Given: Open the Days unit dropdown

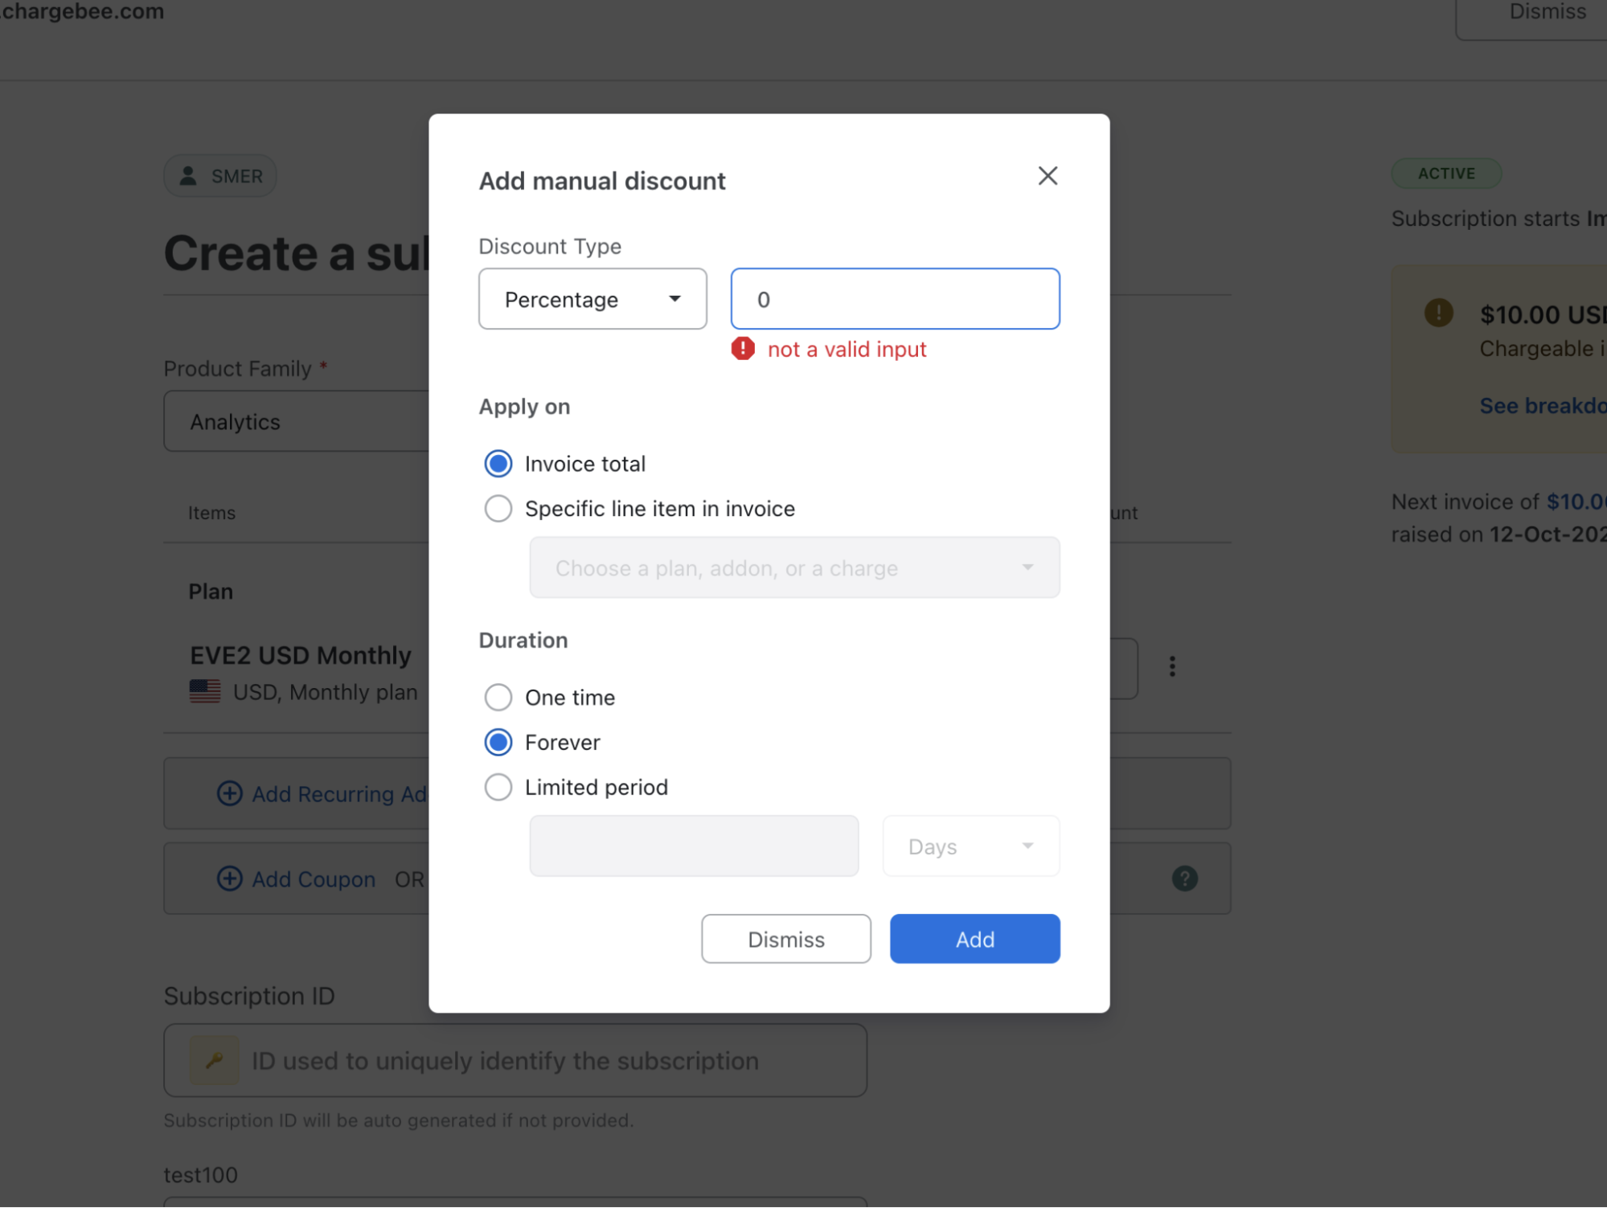Looking at the screenshot, I should point(970,846).
